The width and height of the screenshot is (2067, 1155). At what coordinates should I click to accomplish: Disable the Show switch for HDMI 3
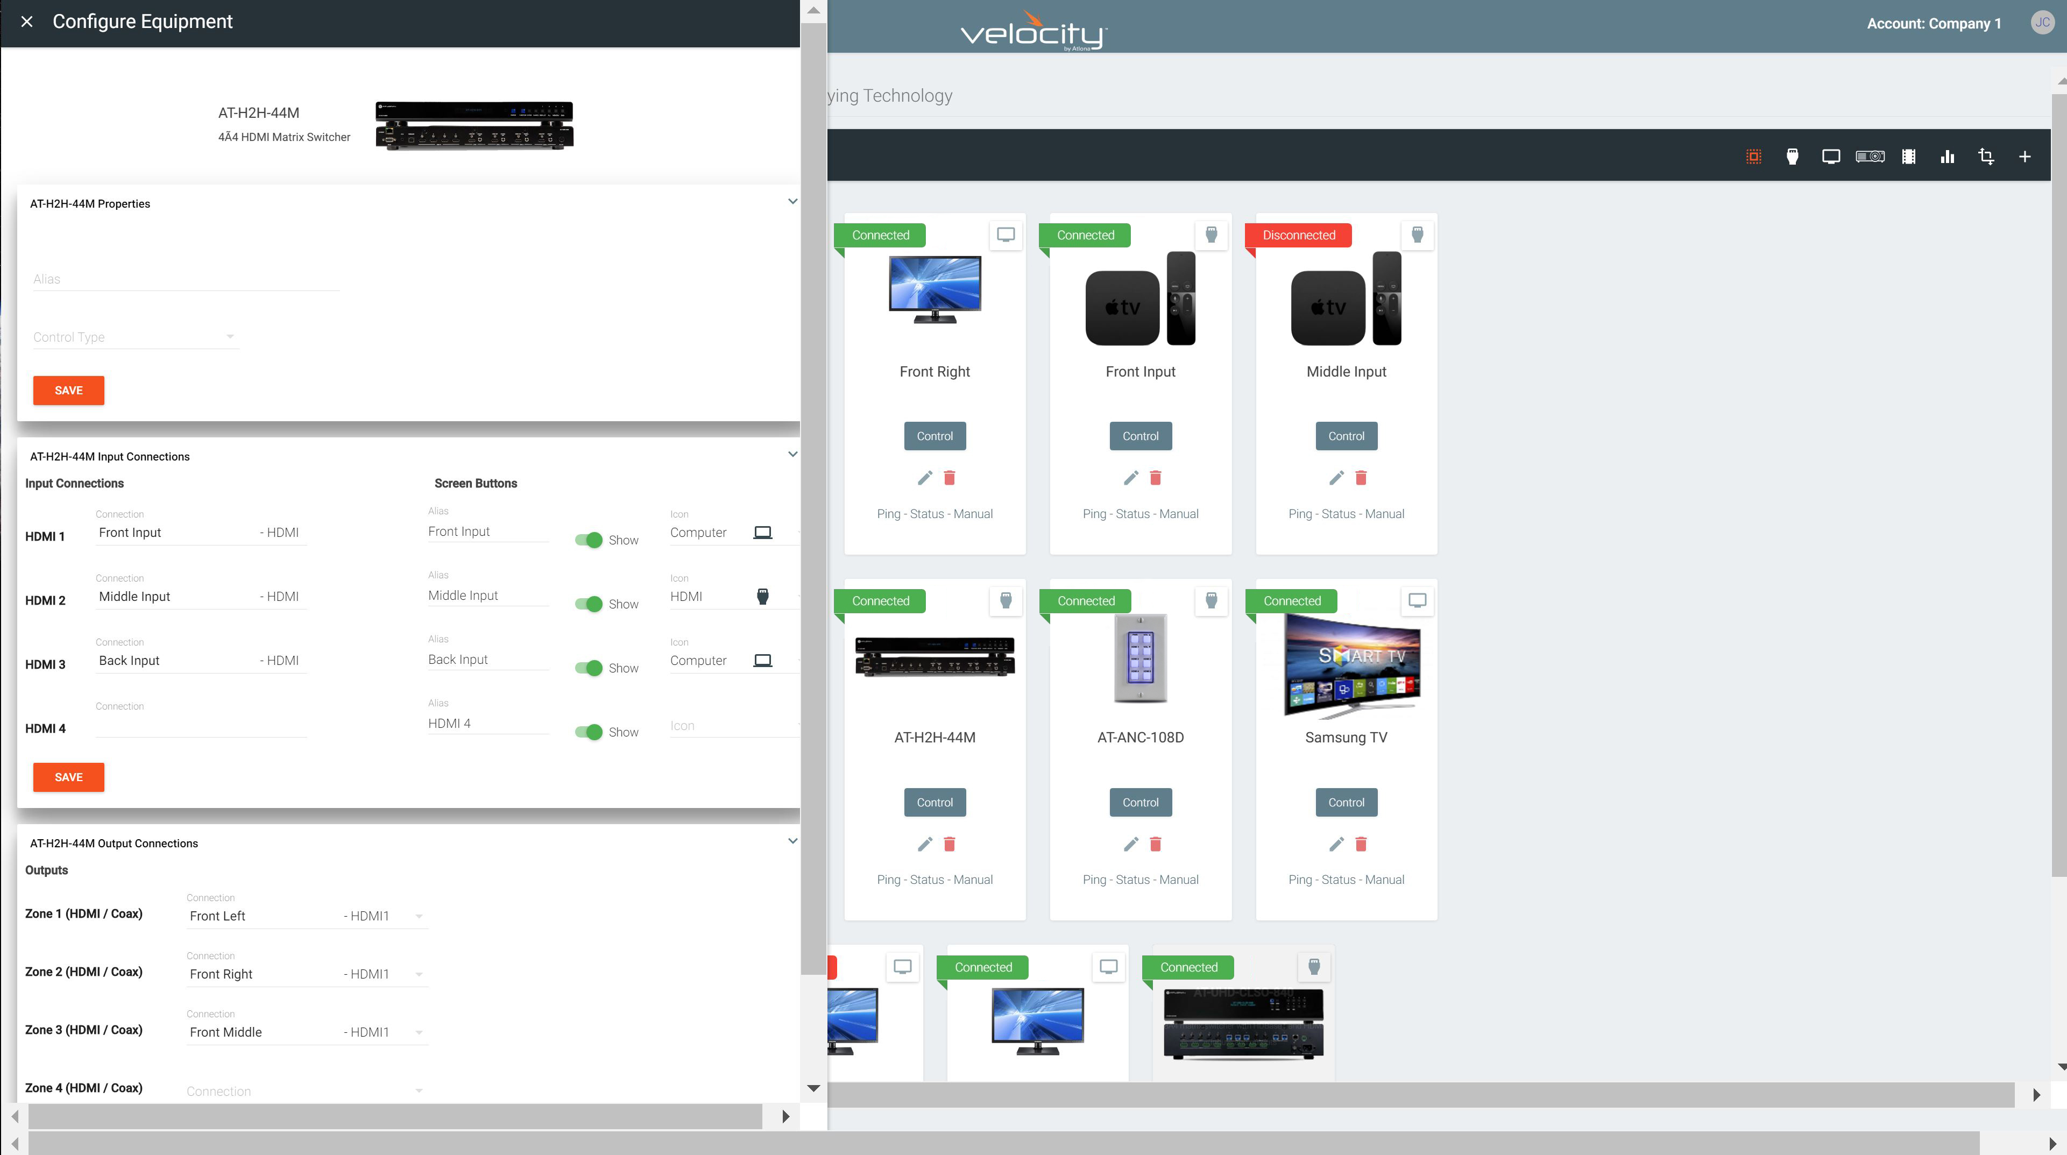(589, 668)
